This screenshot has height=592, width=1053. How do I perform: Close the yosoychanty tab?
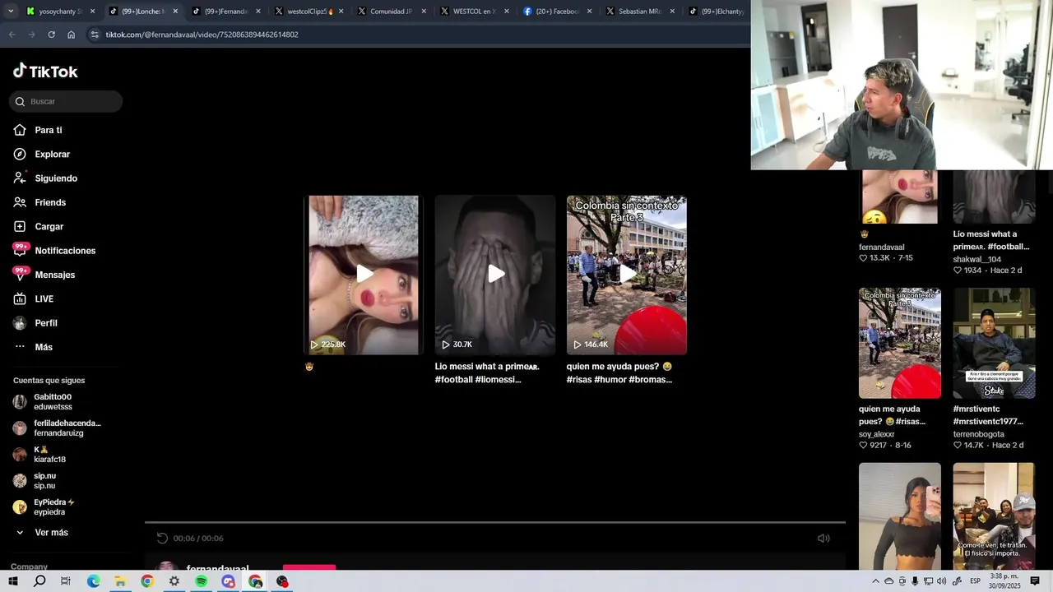coord(92,12)
